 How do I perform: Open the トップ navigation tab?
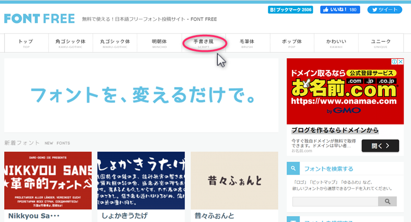point(26,43)
